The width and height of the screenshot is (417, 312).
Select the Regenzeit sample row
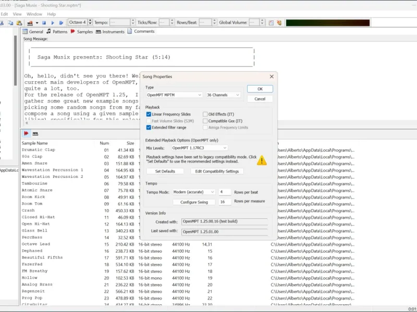tap(33, 291)
